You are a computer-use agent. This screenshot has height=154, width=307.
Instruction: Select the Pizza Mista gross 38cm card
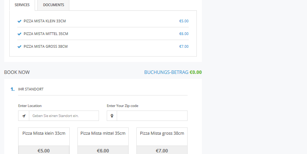(162, 136)
